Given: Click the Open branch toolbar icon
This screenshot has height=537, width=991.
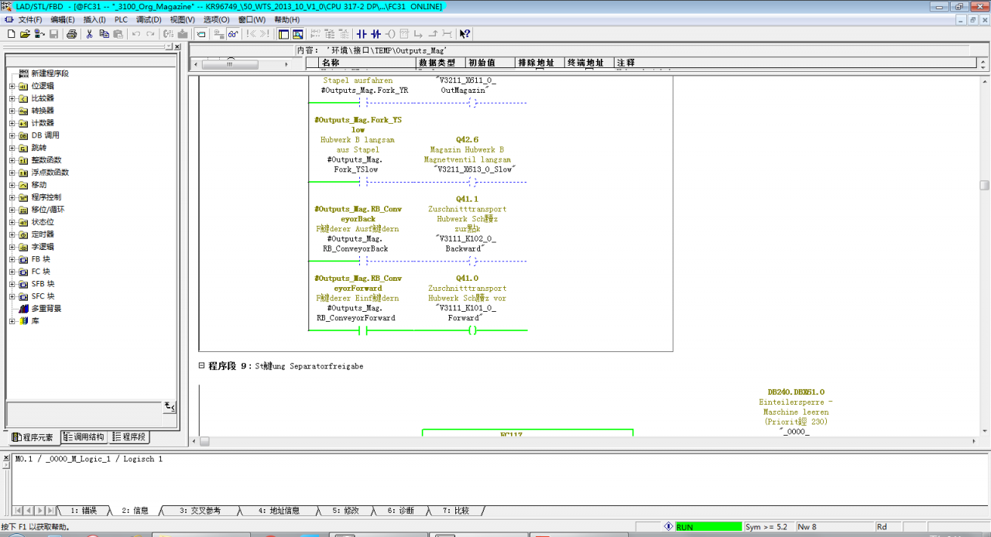Looking at the screenshot, I should tap(418, 34).
